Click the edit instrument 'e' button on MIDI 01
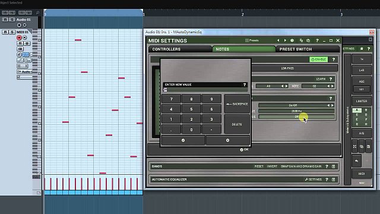The width and height of the screenshot is (380, 214). [x=20, y=55]
